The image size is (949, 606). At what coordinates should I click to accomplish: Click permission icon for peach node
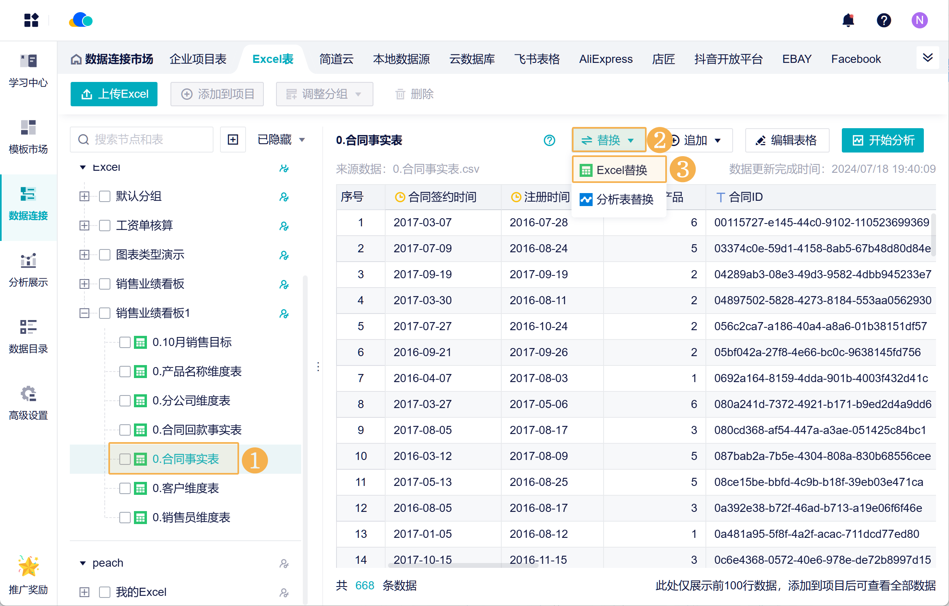pyautogui.click(x=284, y=563)
